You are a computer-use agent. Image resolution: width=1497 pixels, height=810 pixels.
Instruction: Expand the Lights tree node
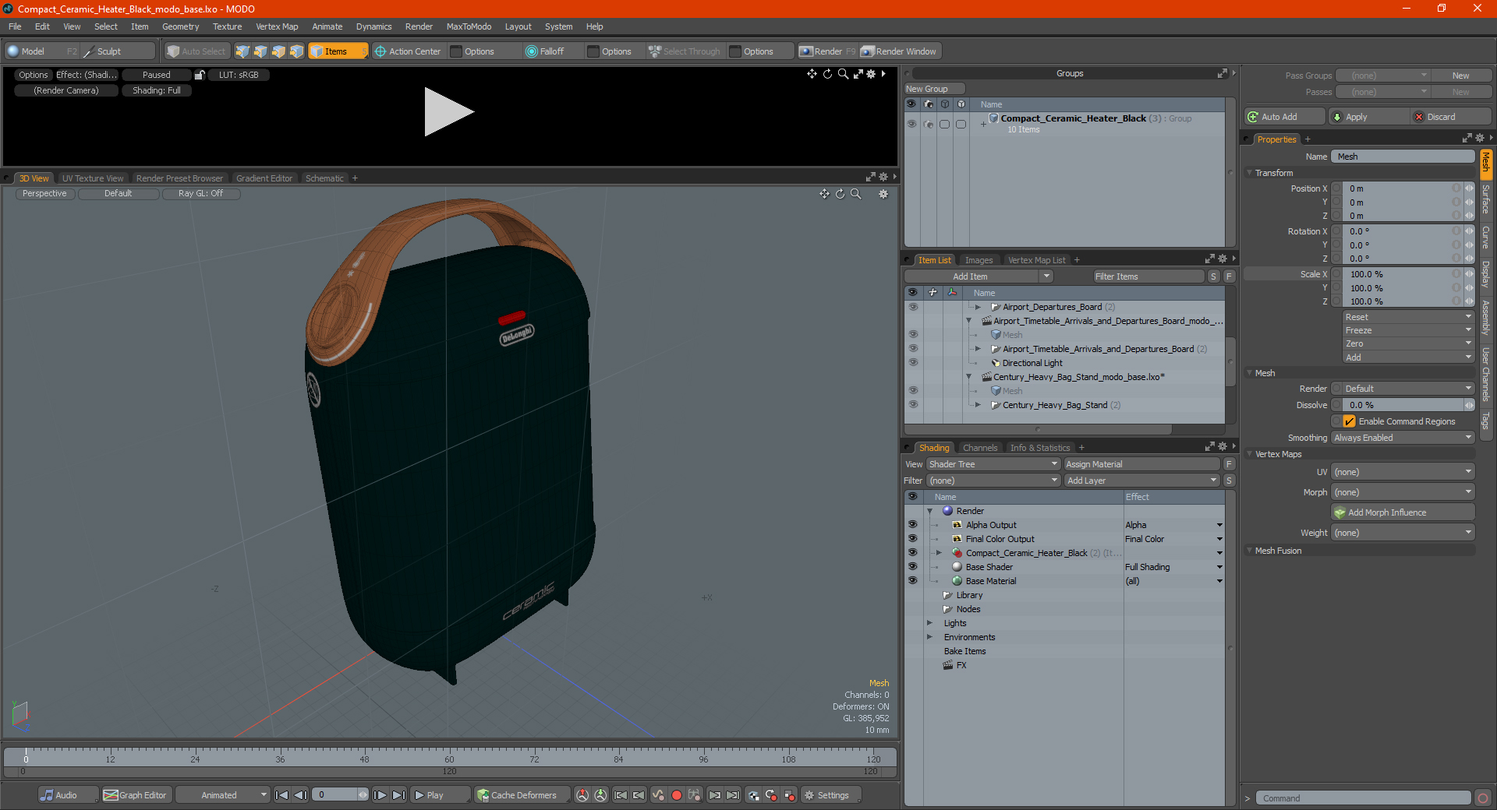pyautogui.click(x=929, y=623)
